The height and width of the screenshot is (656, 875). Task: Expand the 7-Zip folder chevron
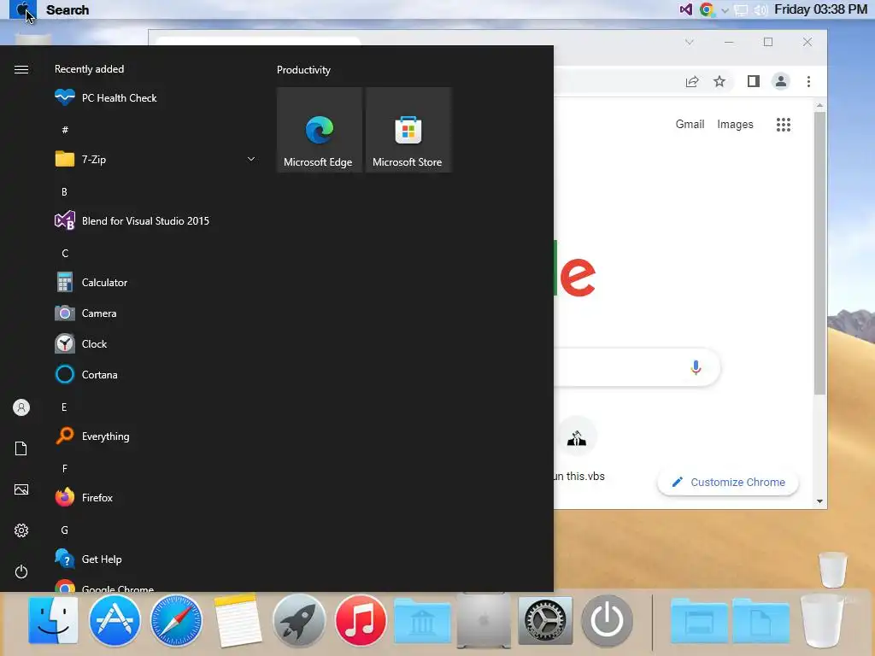(251, 159)
